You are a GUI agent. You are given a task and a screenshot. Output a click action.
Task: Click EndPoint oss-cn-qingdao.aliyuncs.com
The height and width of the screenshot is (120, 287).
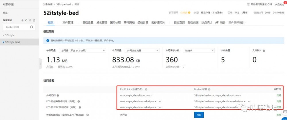(x=136, y=95)
